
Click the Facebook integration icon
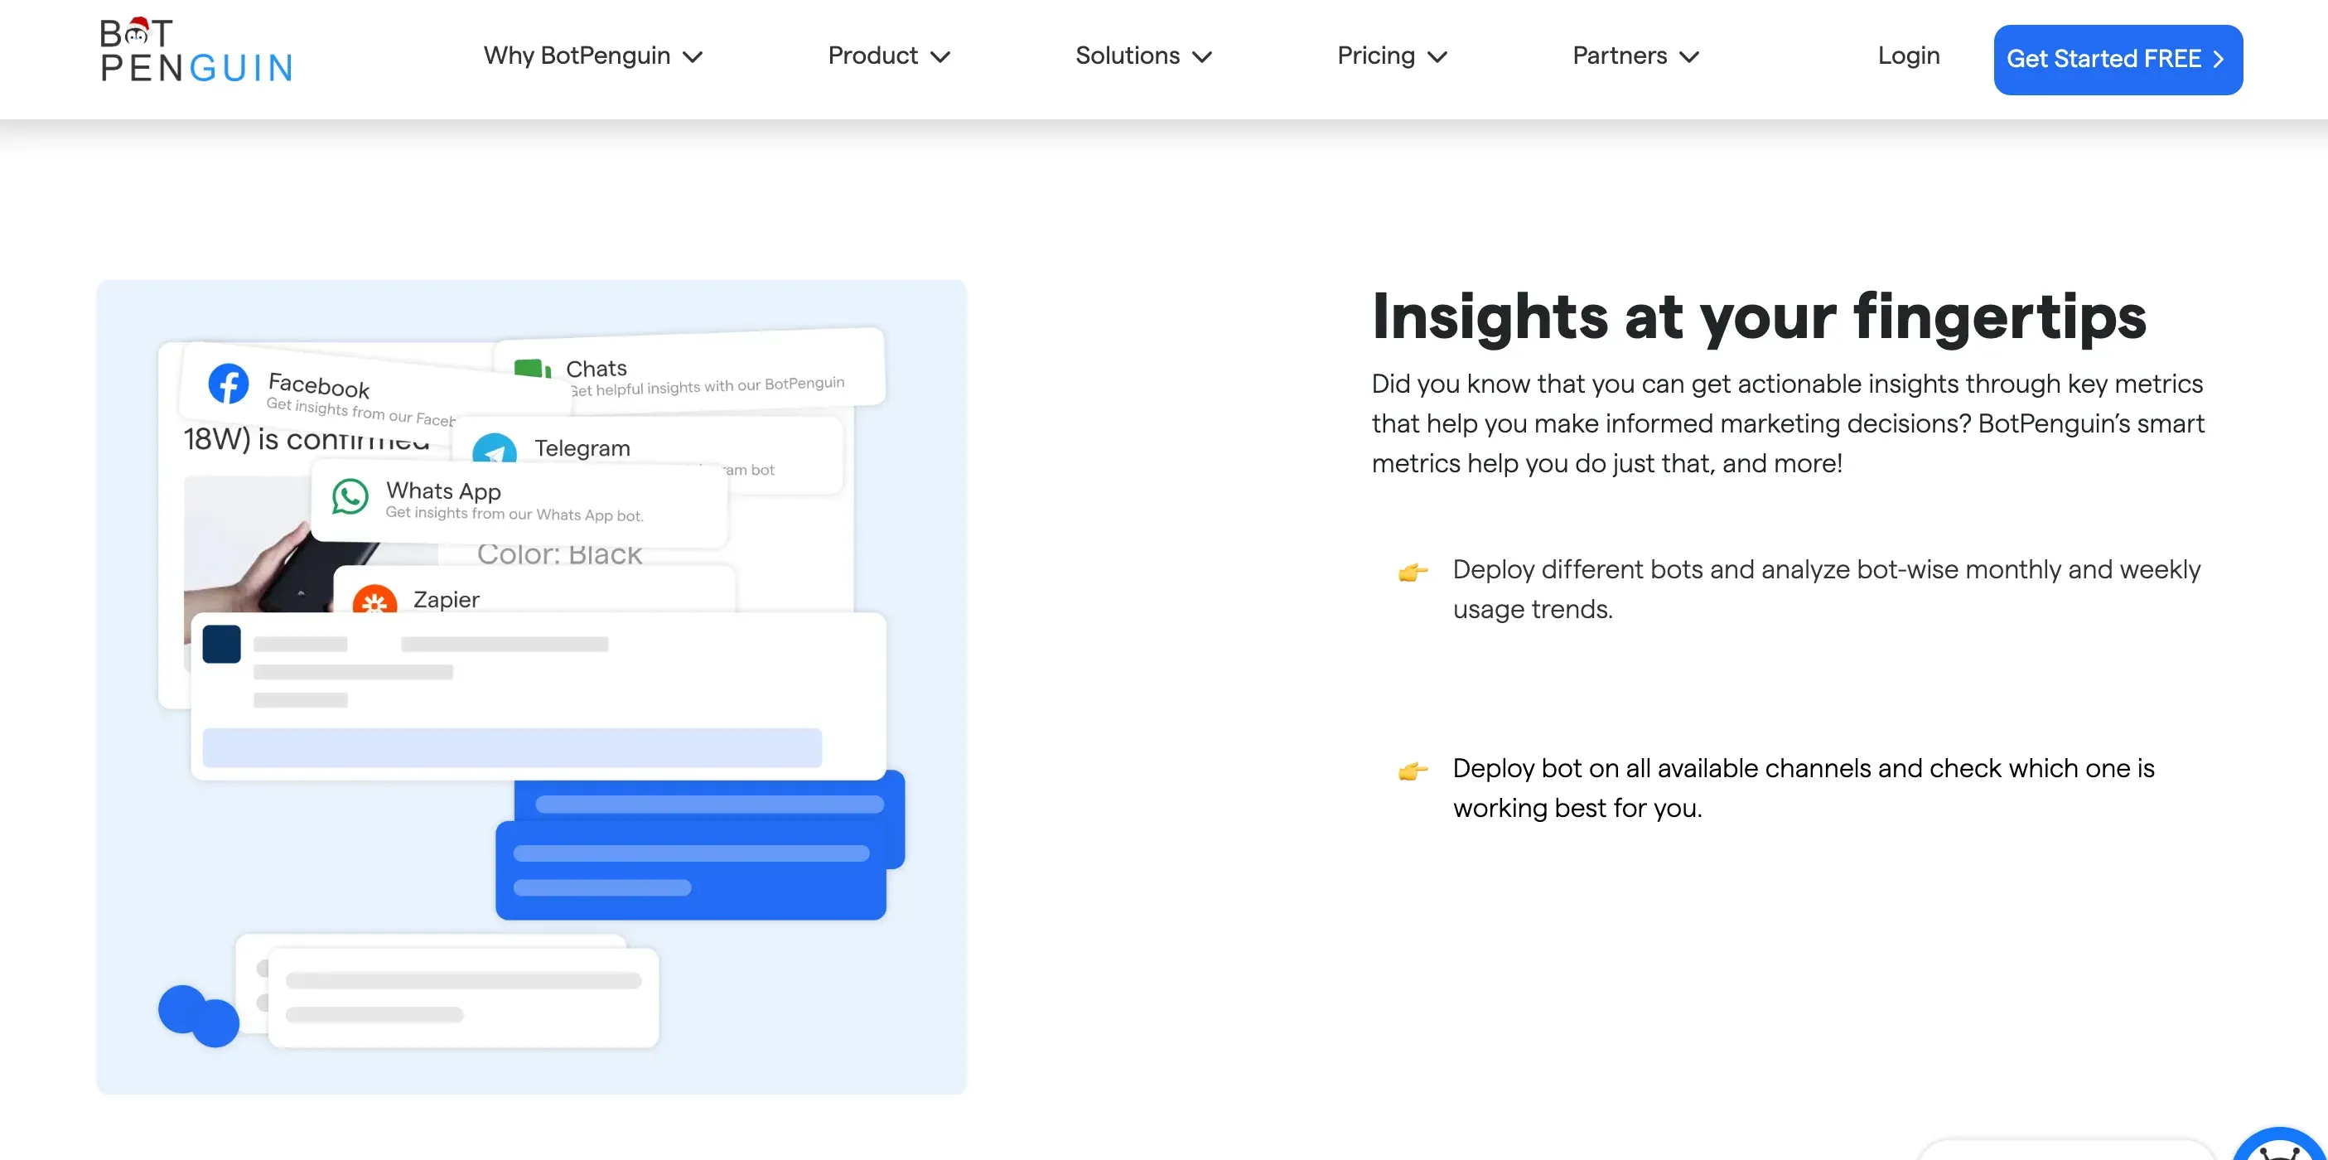230,386
